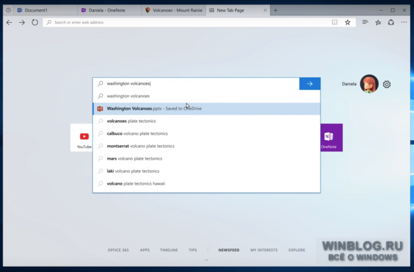Open tab history clock icon

click(x=8, y=10)
